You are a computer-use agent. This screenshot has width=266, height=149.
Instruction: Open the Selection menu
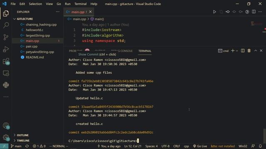[35, 4]
